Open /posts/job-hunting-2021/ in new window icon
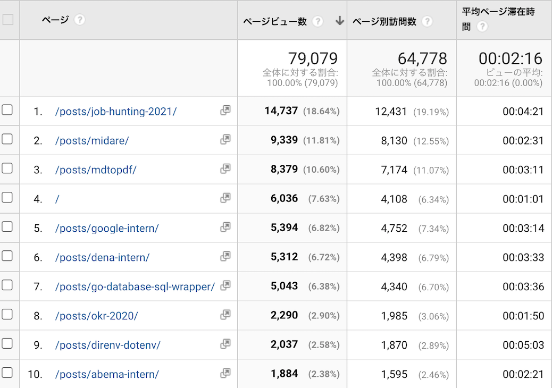Viewport: 552px width, 388px height. pyautogui.click(x=225, y=111)
